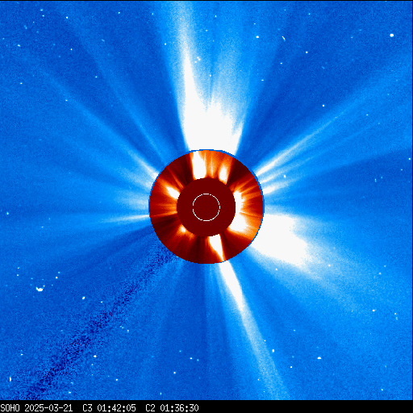Click the bright patch on left of C2 ring
This screenshot has height=413, width=413.
click(x=171, y=191)
